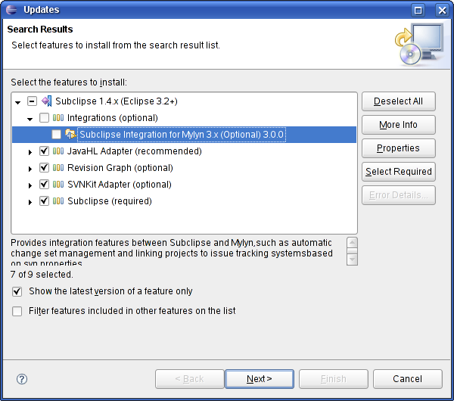Image resolution: width=454 pixels, height=401 pixels.
Task: Uncheck the JavaHL Adapter checkbox
Action: [x=44, y=151]
